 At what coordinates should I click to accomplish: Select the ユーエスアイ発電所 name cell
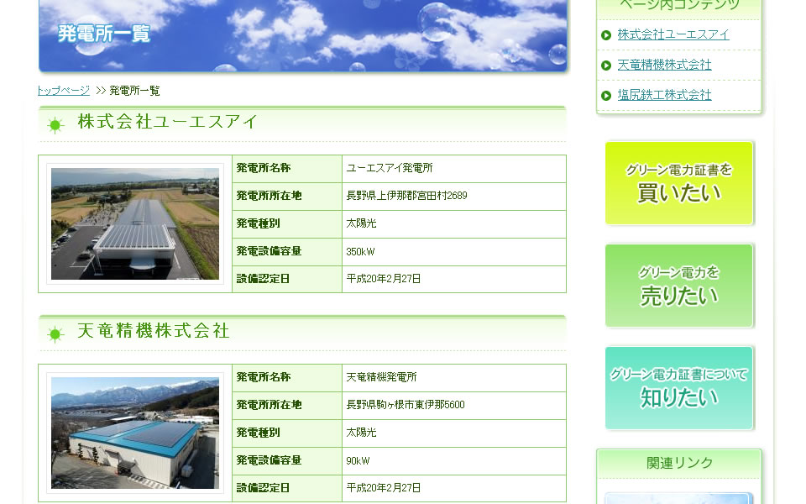(454, 169)
